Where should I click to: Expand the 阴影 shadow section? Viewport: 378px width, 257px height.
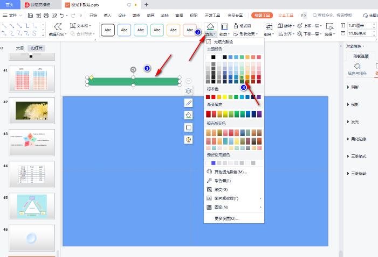pos(355,86)
